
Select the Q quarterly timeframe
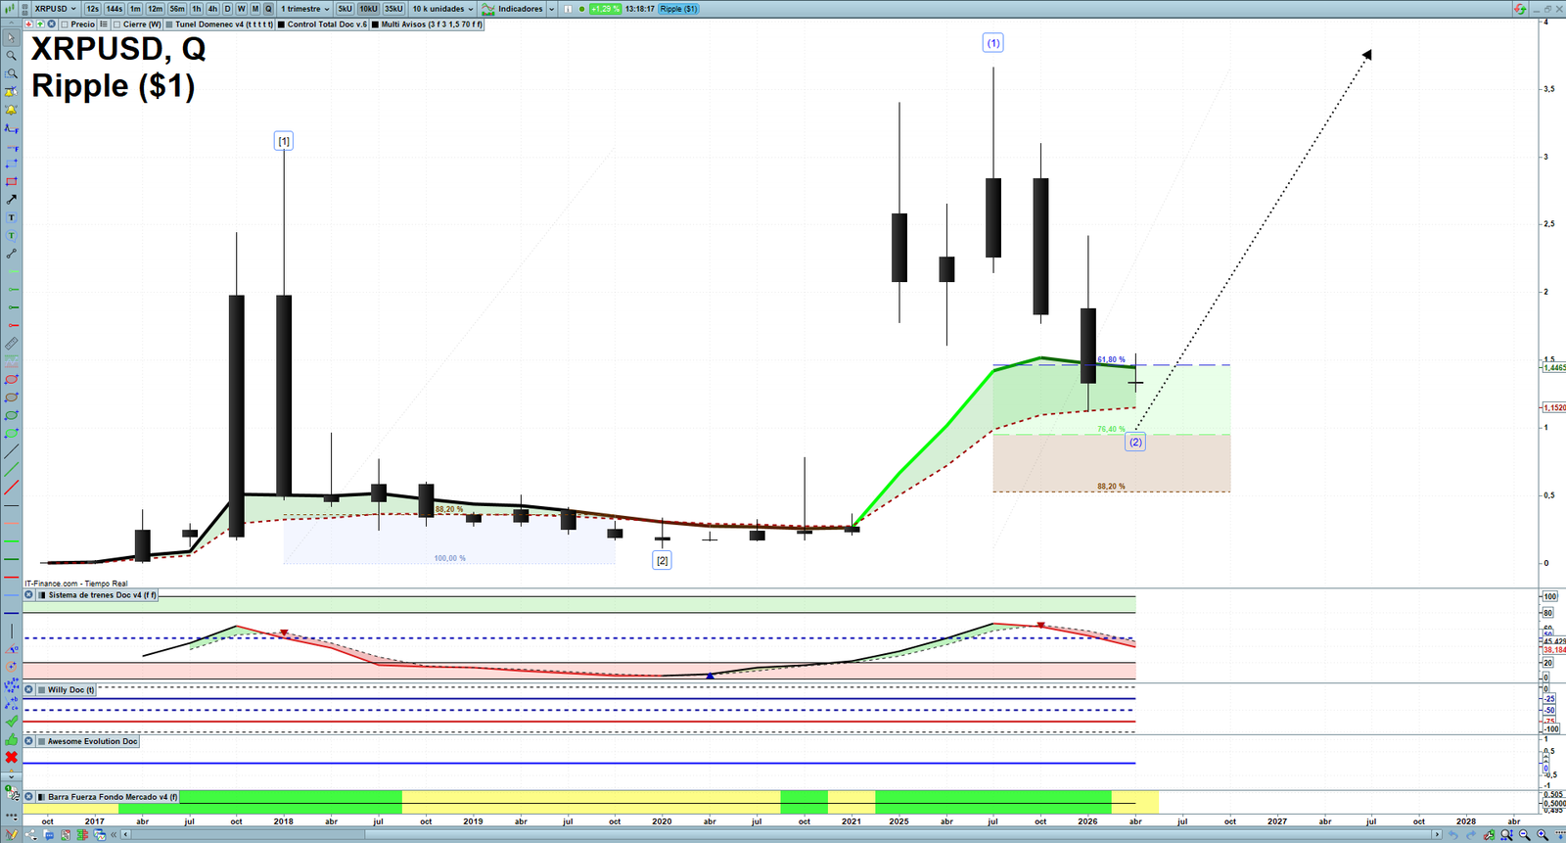pos(268,9)
